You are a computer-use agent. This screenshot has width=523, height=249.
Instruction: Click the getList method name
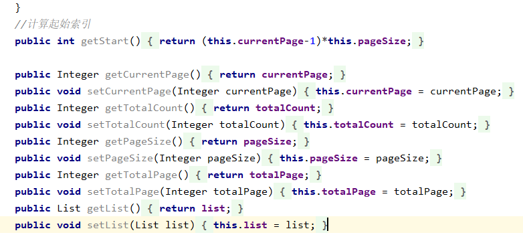pos(108,208)
